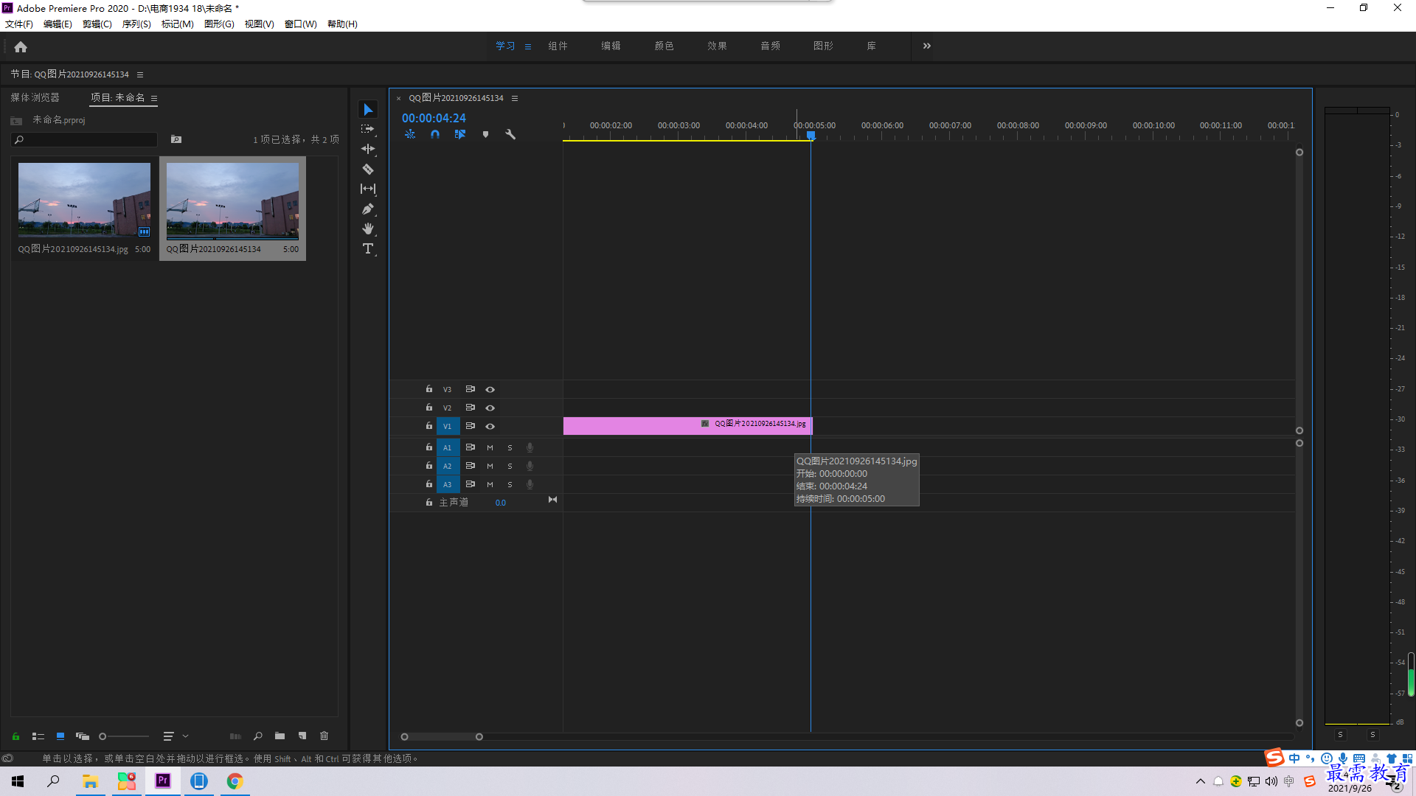Image resolution: width=1416 pixels, height=796 pixels.
Task: Select QQ图片20210926145134.jpg thumbnail
Action: [x=84, y=200]
